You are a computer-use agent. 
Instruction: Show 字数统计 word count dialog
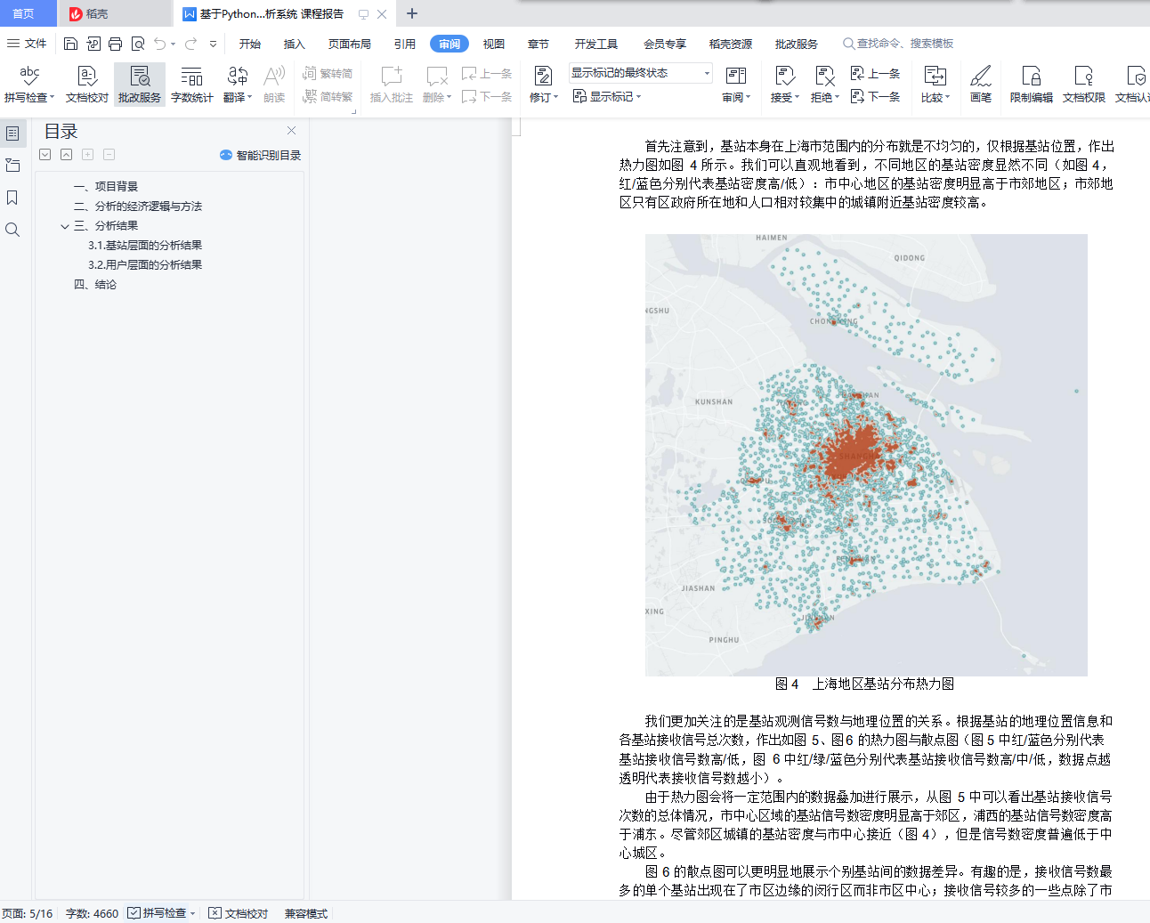192,85
